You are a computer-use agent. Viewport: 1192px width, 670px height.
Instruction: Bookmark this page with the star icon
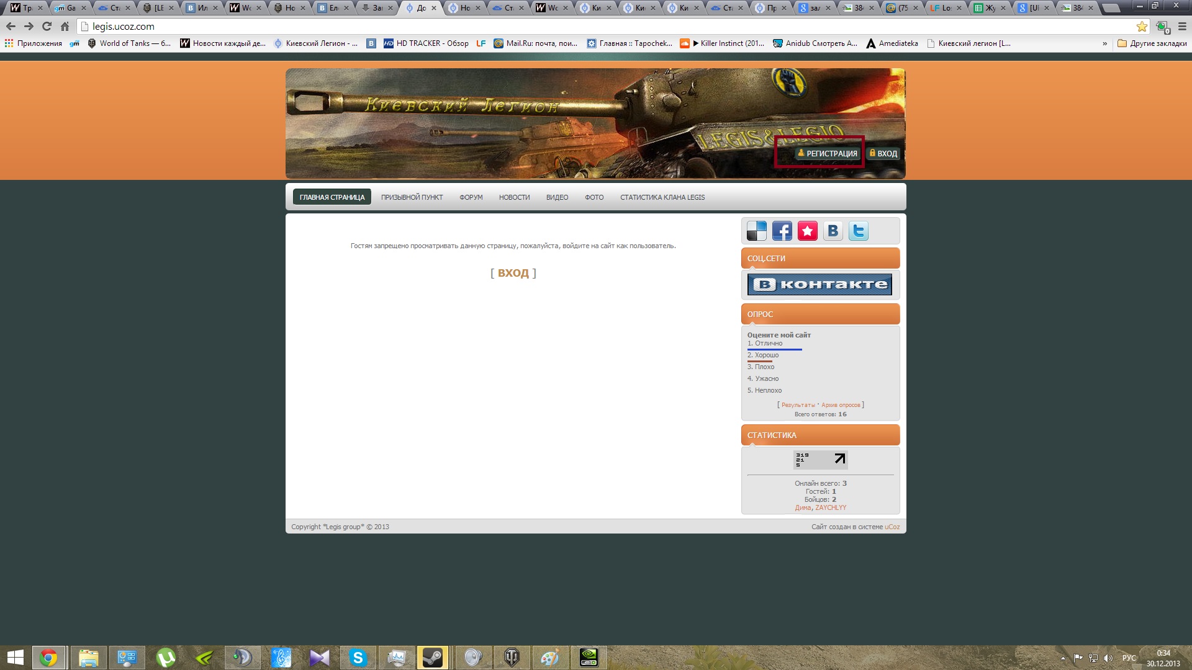point(1142,27)
